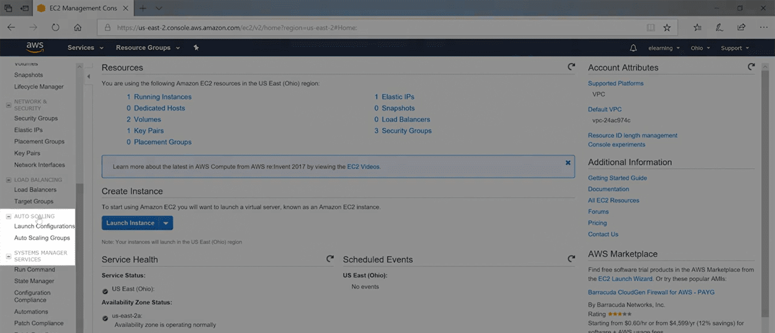Viewport: 775px width, 333px height.
Task: Collapse the Network & Security section
Action: click(9, 105)
